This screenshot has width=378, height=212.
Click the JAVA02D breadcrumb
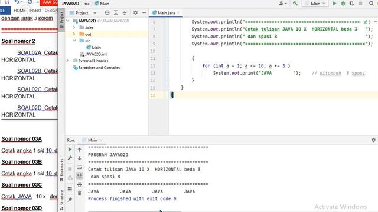tap(70, 4)
